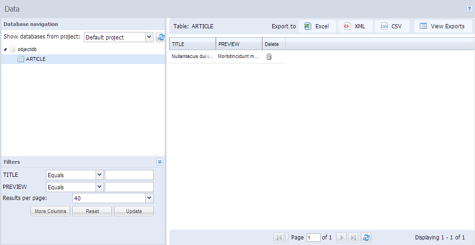Go to the next page

341,238
